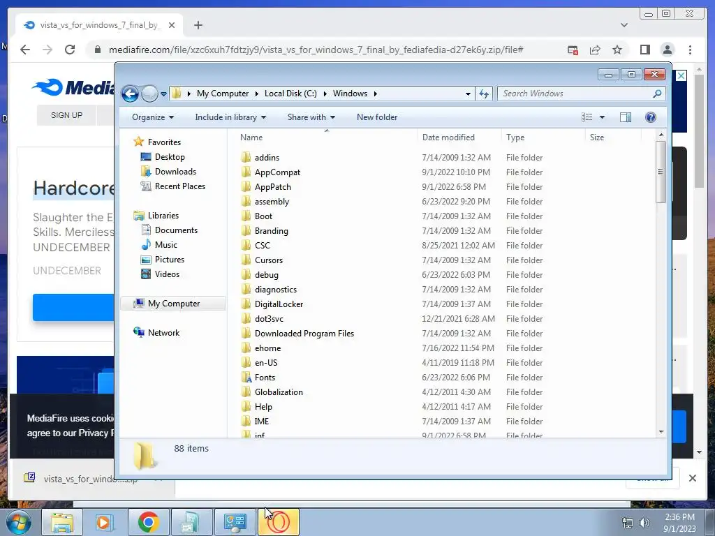Open Pictures library
Screen dimensions: 715x536
tap(163, 260)
